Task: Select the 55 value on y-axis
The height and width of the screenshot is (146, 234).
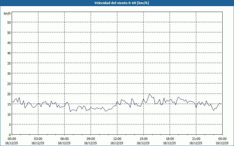Action: [9, 22]
